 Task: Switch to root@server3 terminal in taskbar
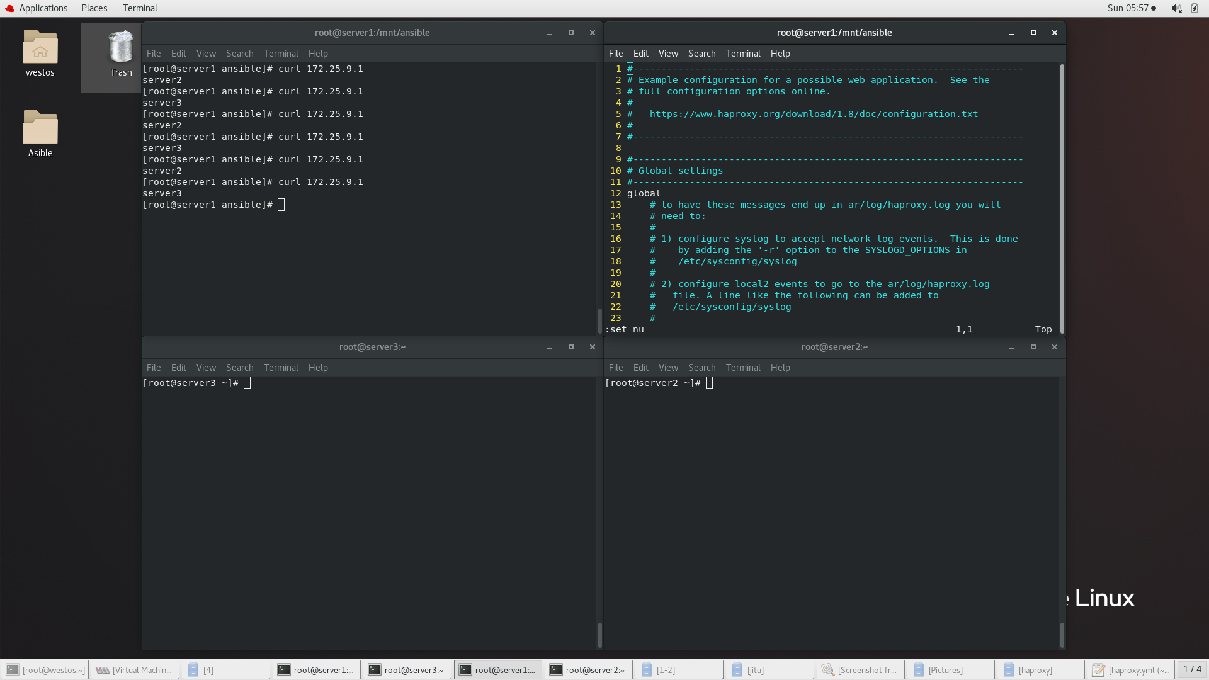[x=406, y=670]
